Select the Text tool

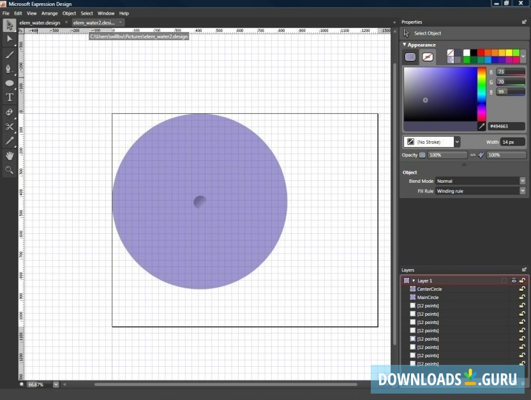[10, 97]
